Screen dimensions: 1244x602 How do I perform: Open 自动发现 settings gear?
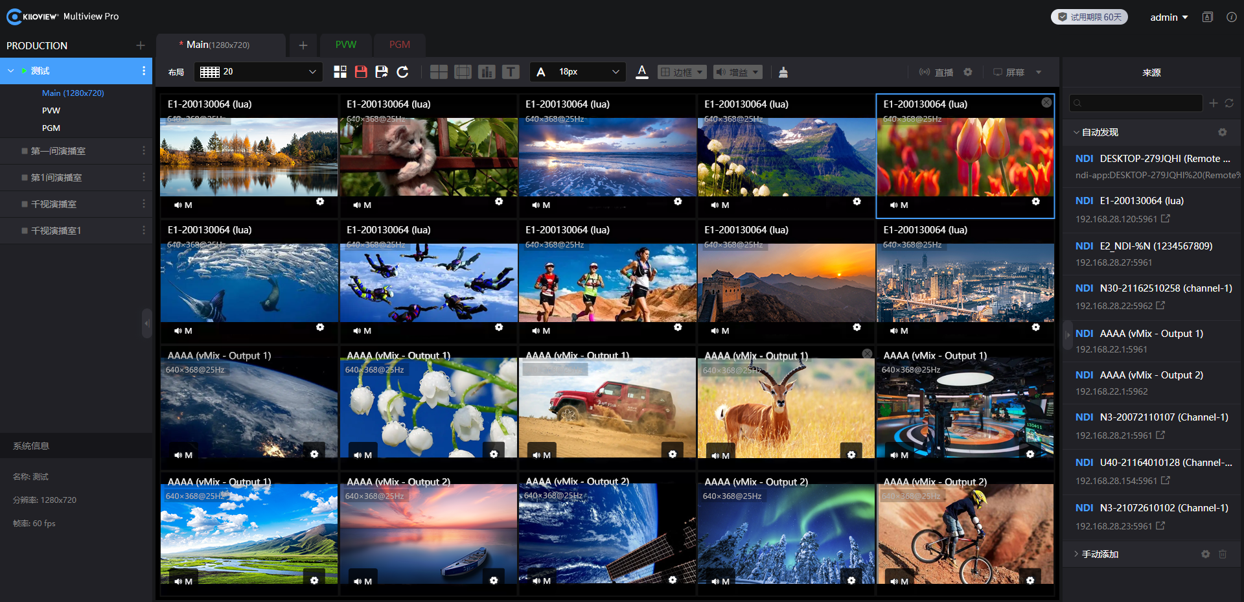tap(1223, 132)
